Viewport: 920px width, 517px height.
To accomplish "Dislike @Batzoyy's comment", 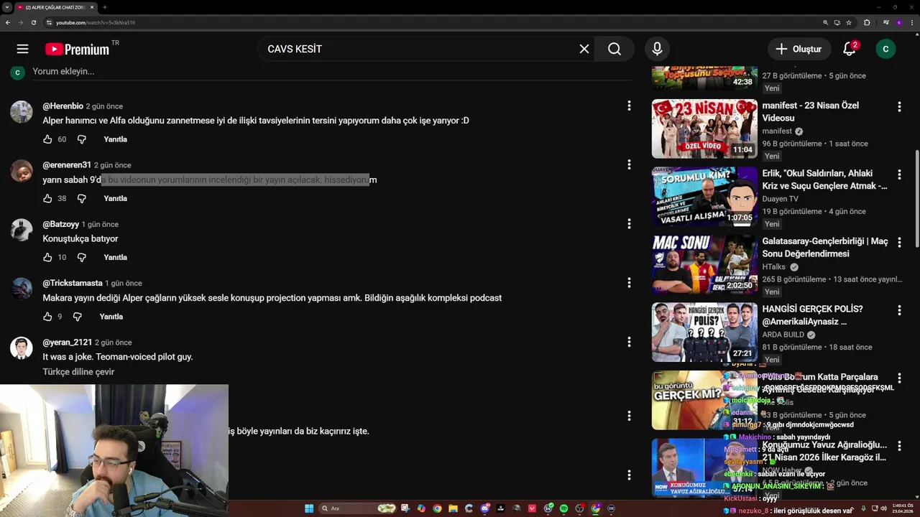I will pyautogui.click(x=81, y=257).
